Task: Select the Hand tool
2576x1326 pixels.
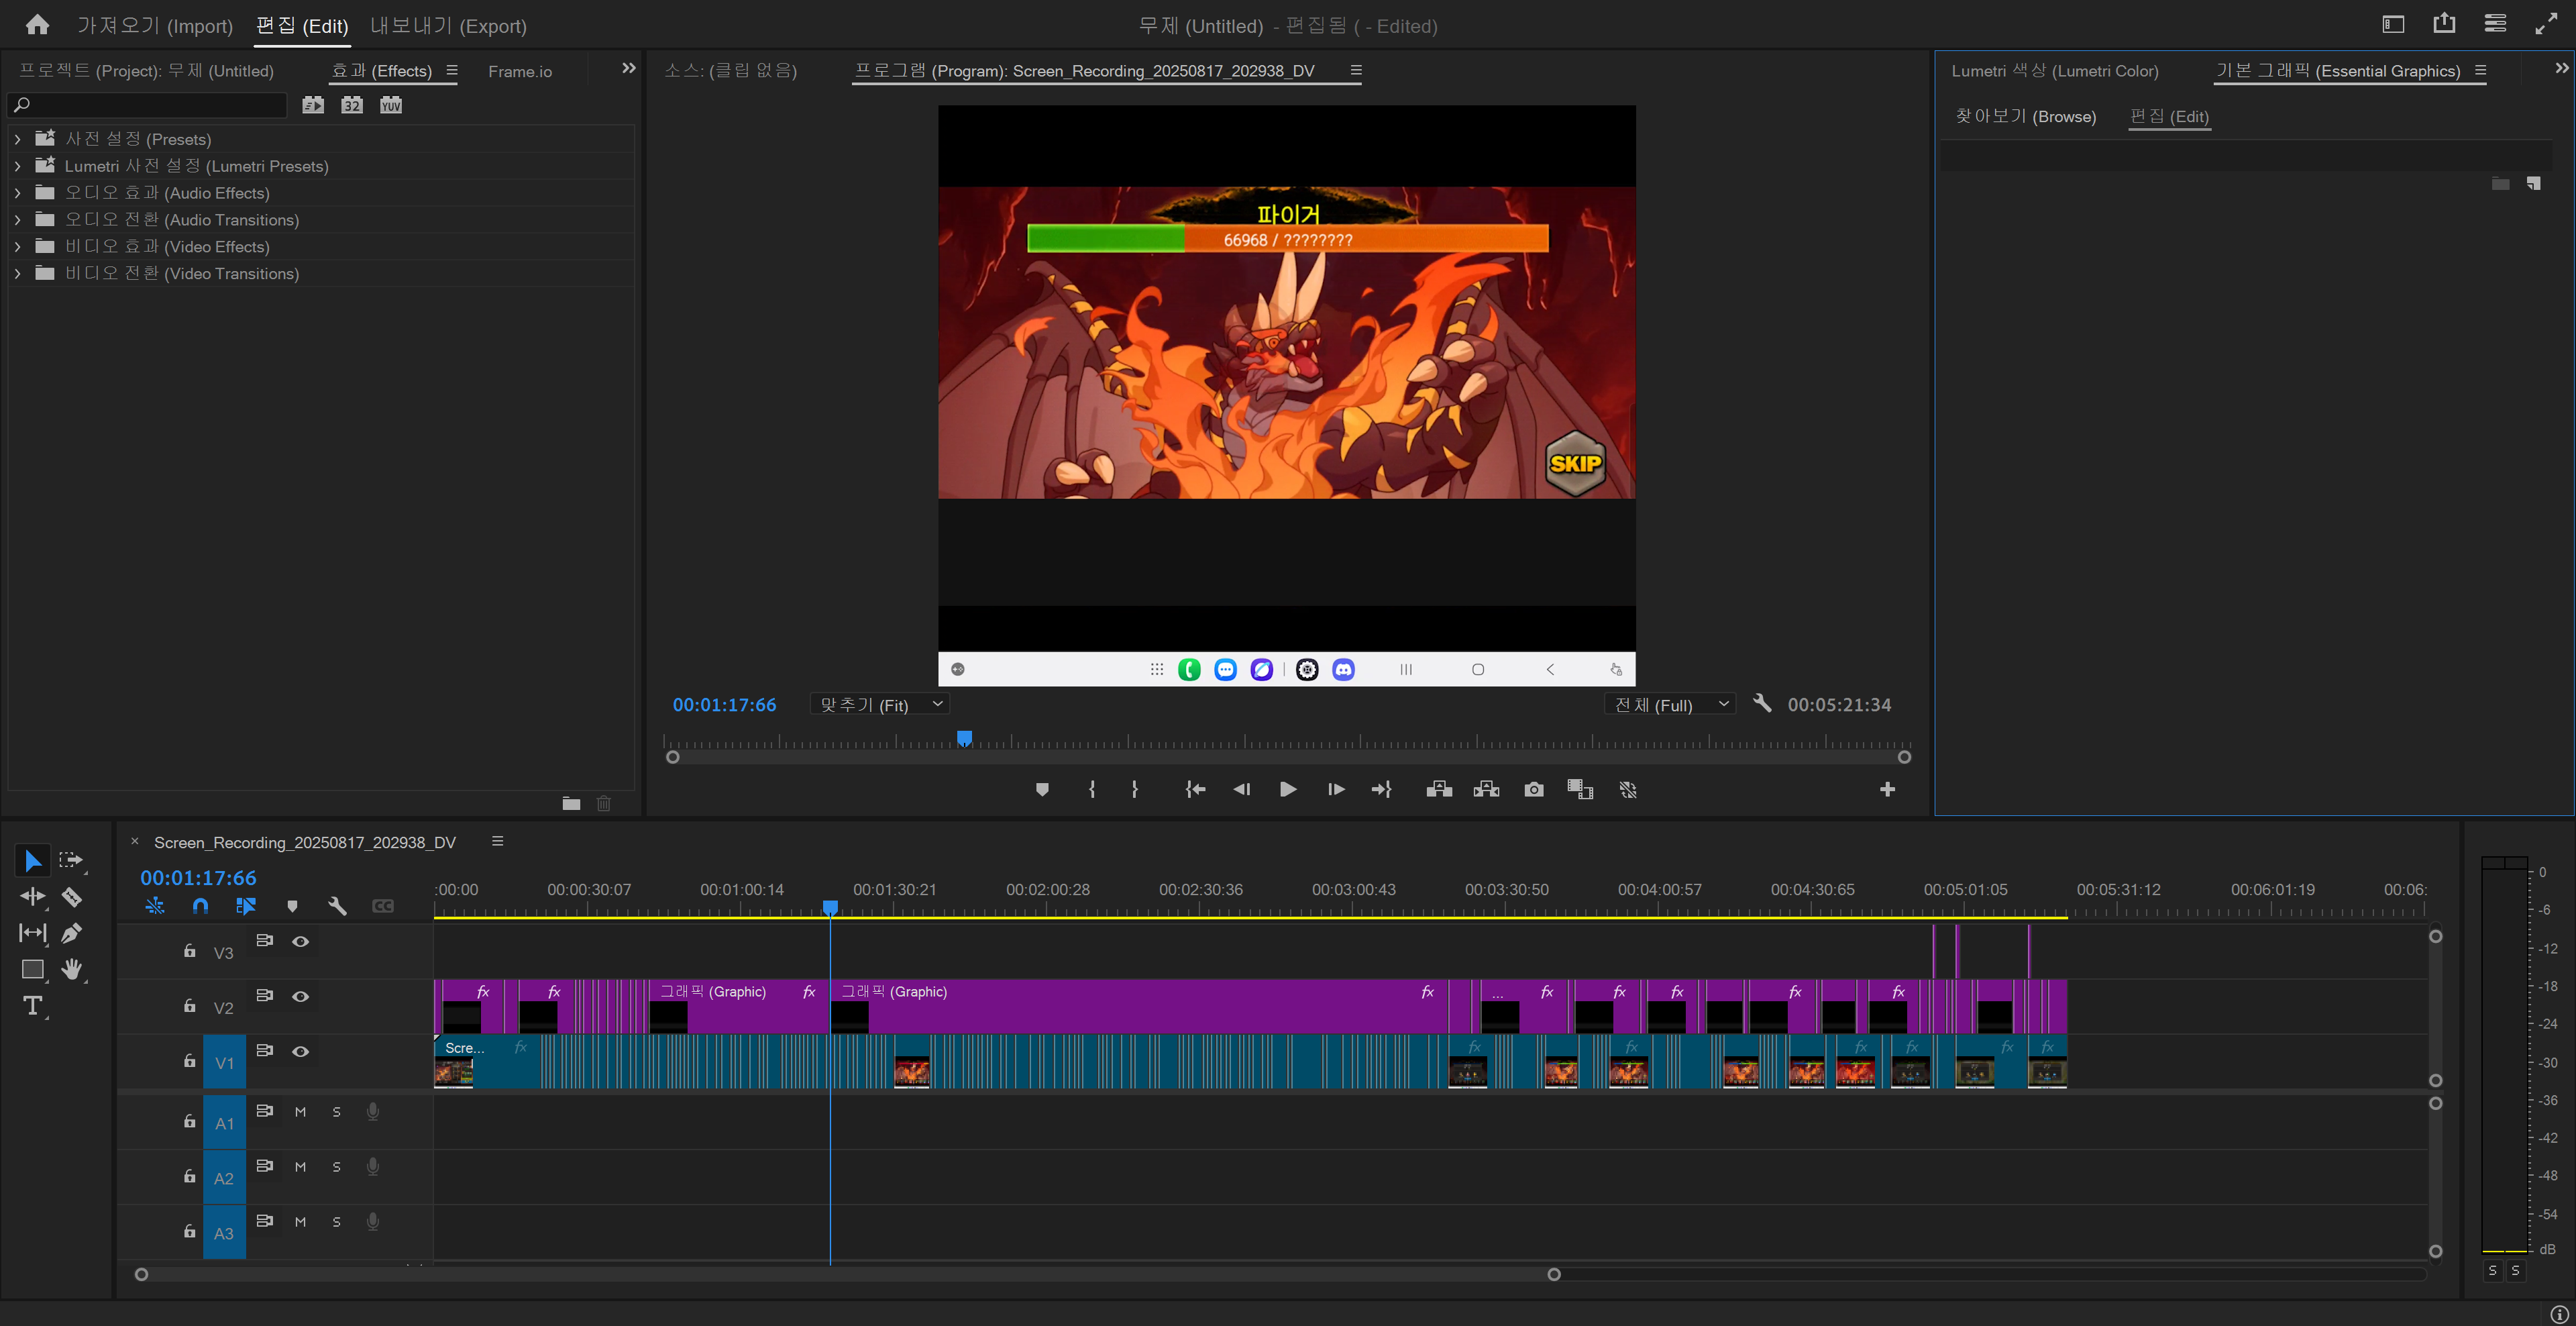Action: [x=71, y=969]
